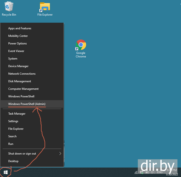Open the Recycle Bin desktop icon
The height and width of the screenshot is (177, 181).
9,9
